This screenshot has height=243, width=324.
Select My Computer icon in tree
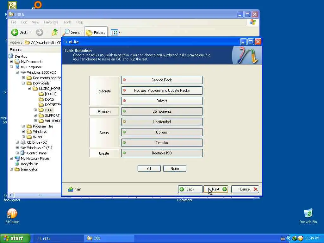17,67
